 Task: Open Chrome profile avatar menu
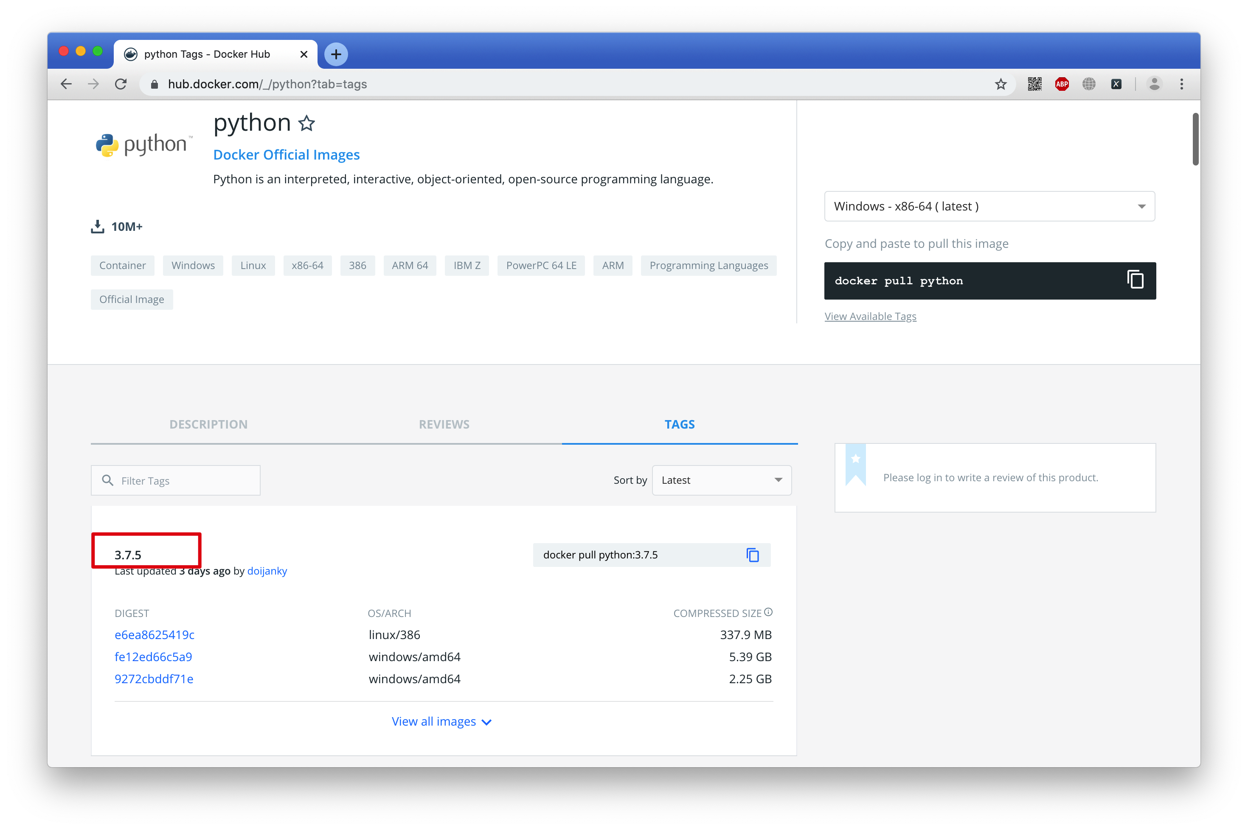pos(1154,84)
